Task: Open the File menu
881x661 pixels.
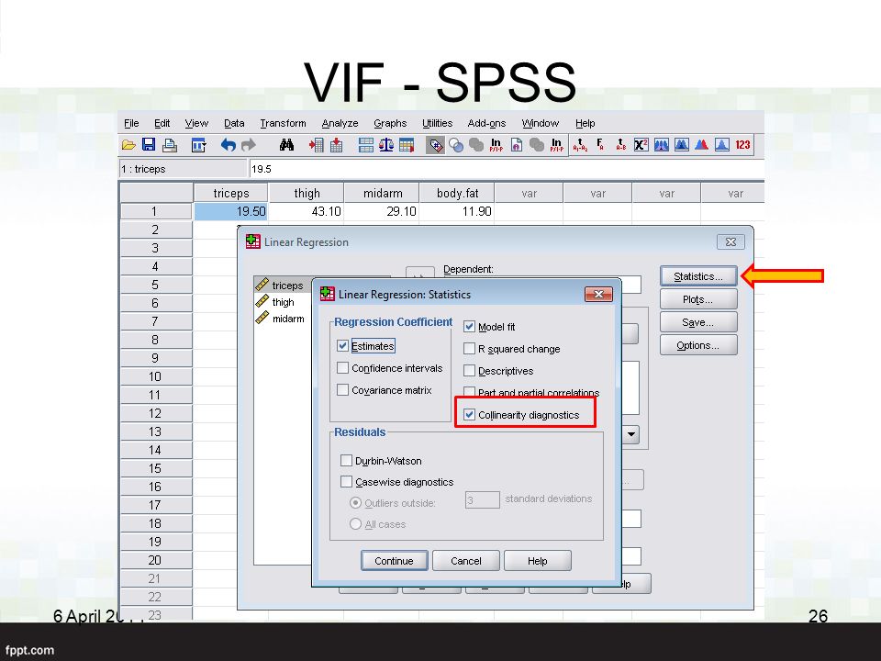Action: click(x=131, y=123)
